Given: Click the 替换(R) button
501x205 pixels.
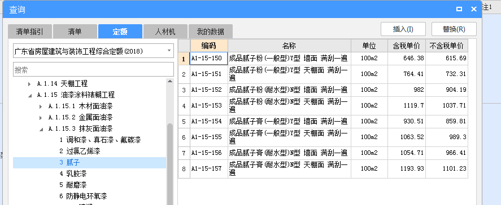Looking at the screenshot, I should [454, 29].
